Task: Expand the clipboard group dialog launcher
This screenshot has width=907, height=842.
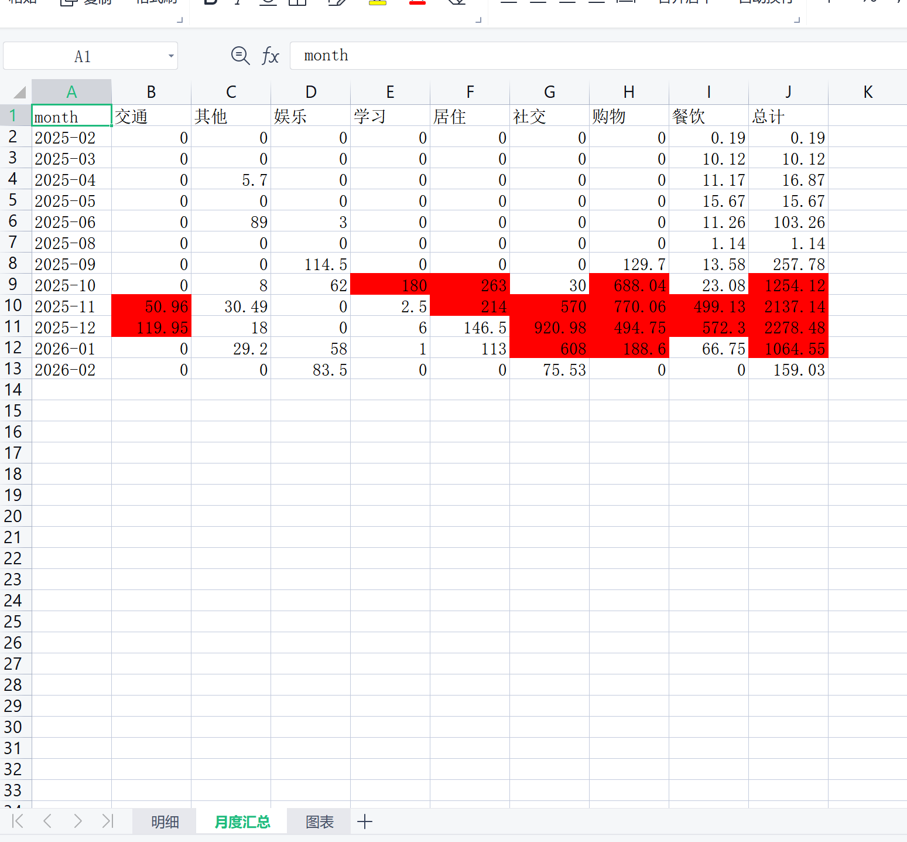Action: pyautogui.click(x=180, y=20)
